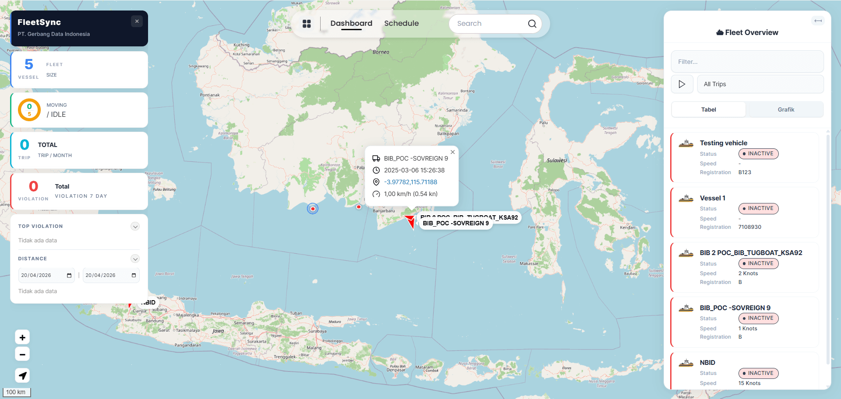Expand the Distance section
841x399 pixels.
[135, 259]
